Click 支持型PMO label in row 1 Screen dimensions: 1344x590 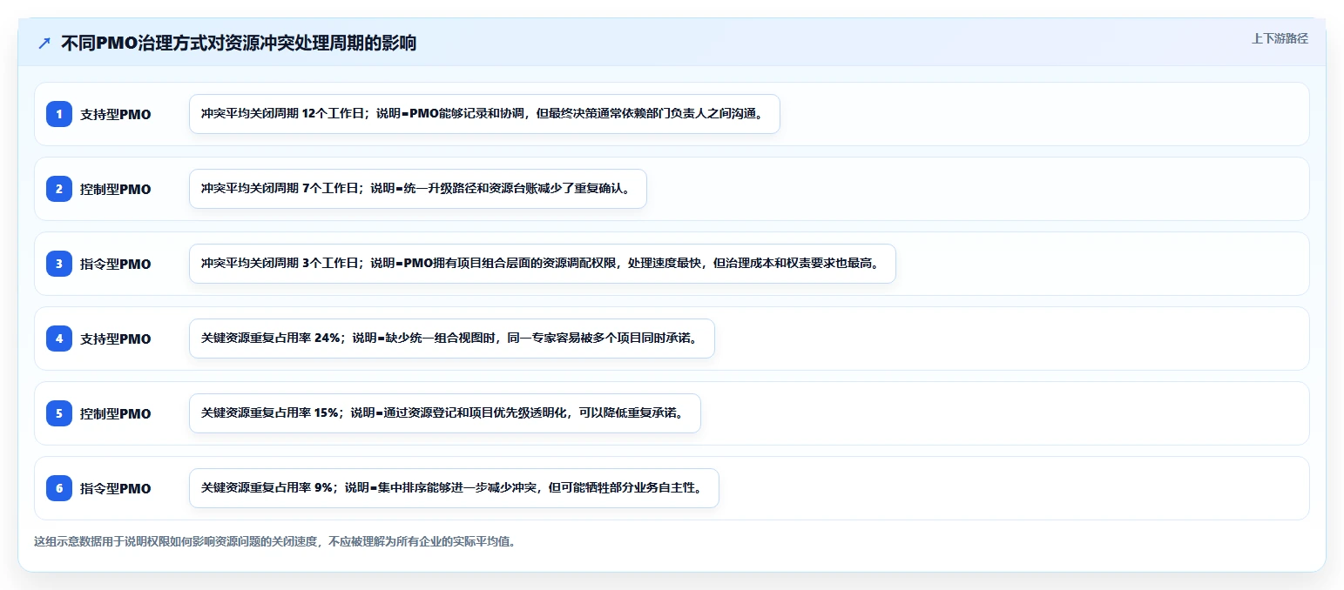[x=116, y=115]
